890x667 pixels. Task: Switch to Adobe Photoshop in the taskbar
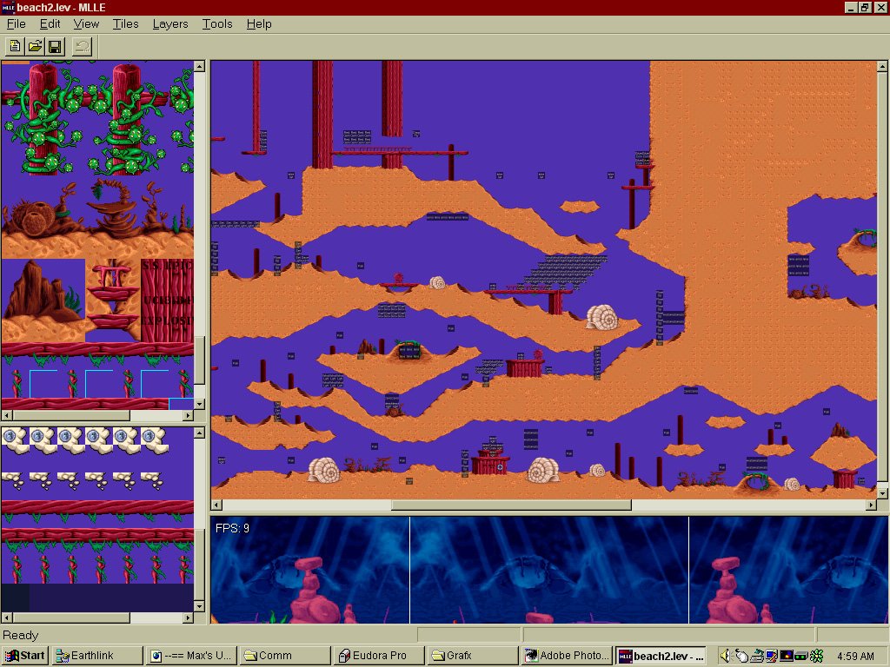(x=567, y=656)
